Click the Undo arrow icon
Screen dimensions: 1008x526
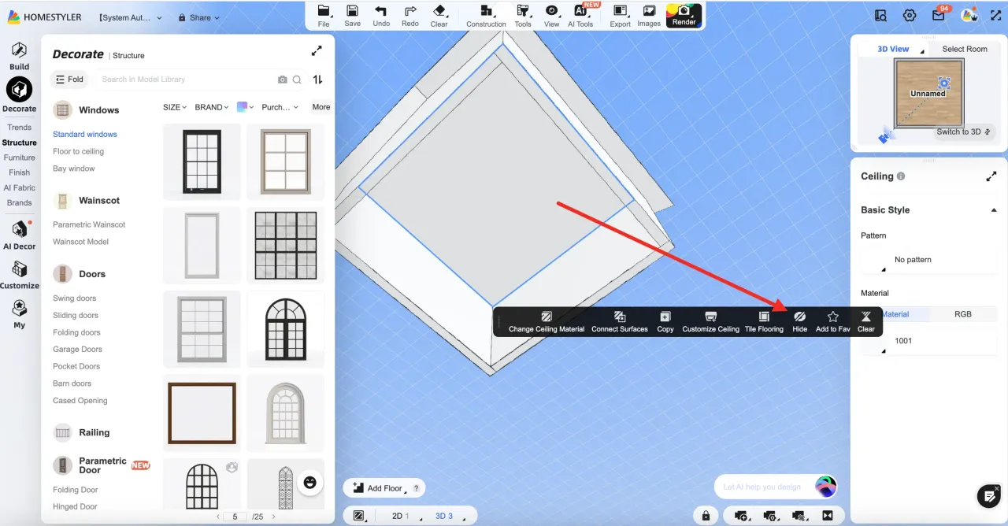click(x=381, y=11)
